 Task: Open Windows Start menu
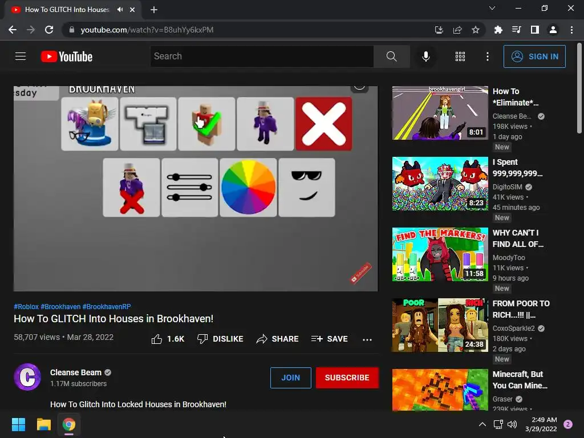tap(18, 424)
